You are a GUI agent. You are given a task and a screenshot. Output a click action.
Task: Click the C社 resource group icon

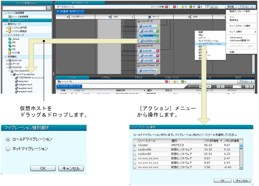click(10, 49)
